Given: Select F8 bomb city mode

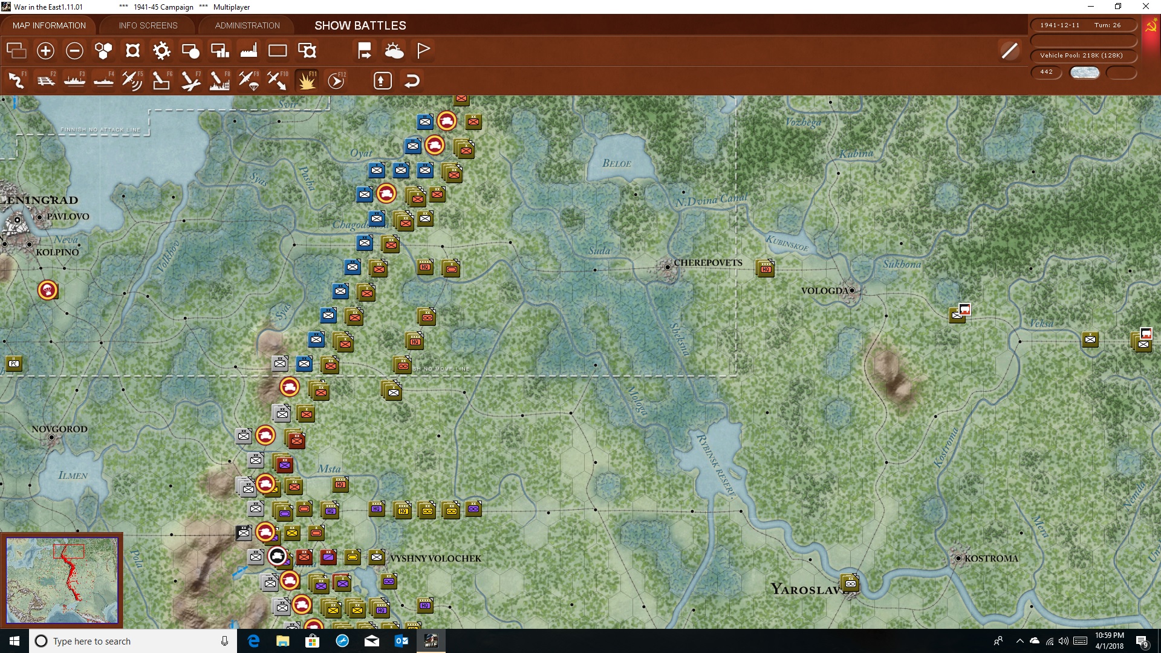Looking at the screenshot, I should 220,80.
